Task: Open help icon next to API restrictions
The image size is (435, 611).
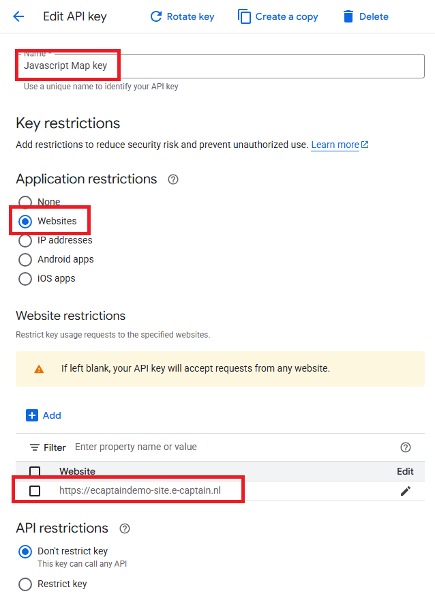Action: point(125,528)
